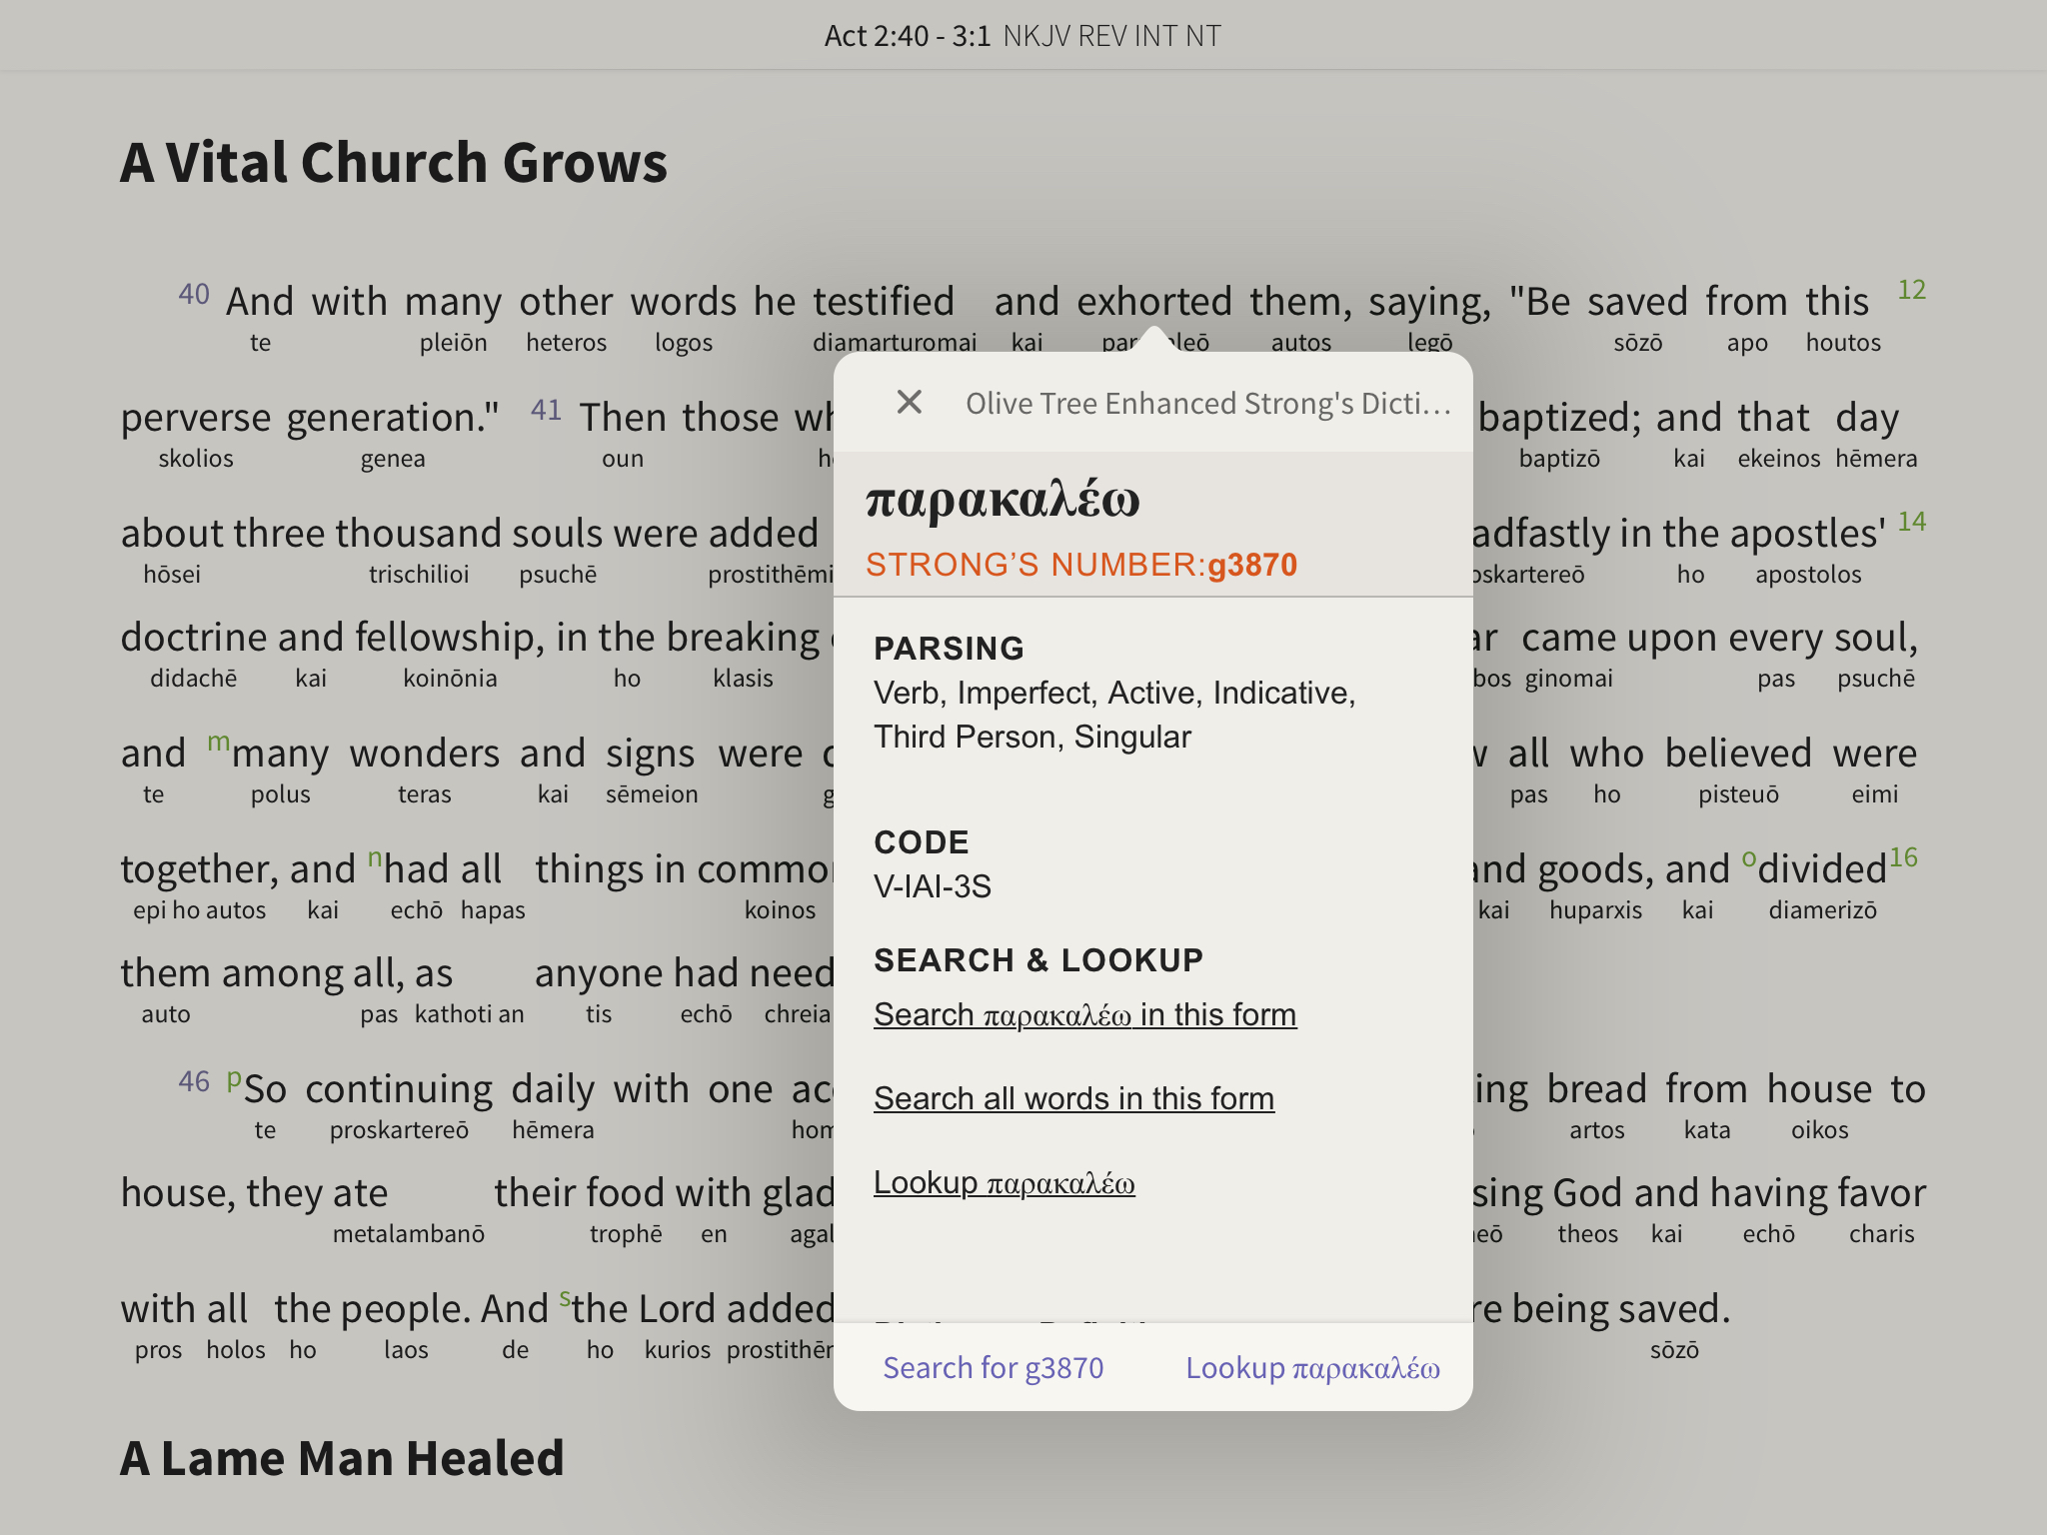The height and width of the screenshot is (1535, 2047).
Task: Tap Strong's number g3870
Action: (1251, 565)
